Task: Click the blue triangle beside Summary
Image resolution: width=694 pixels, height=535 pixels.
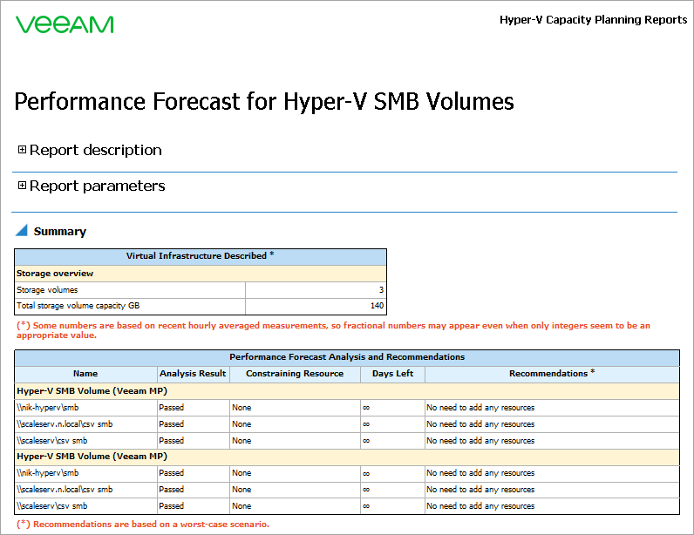Action: (22, 230)
